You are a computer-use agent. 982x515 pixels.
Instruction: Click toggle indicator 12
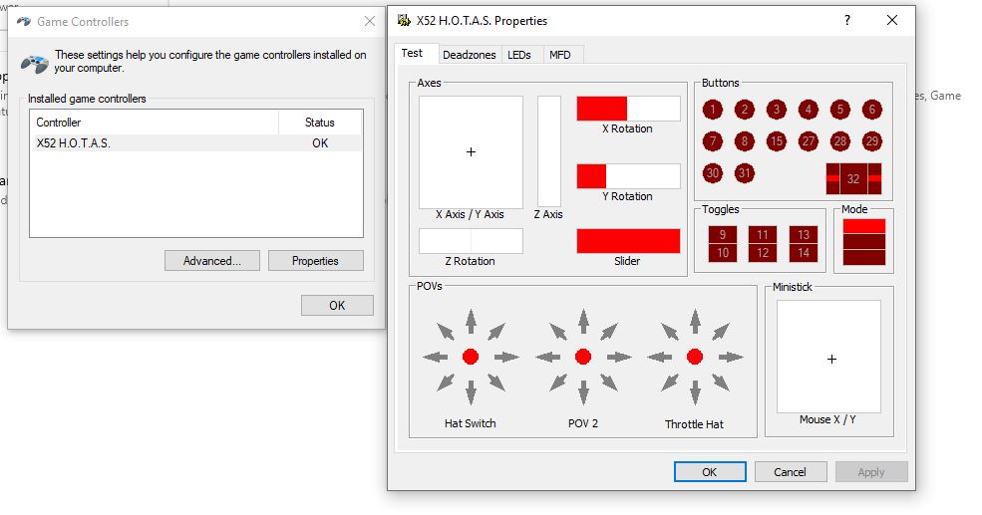click(763, 253)
